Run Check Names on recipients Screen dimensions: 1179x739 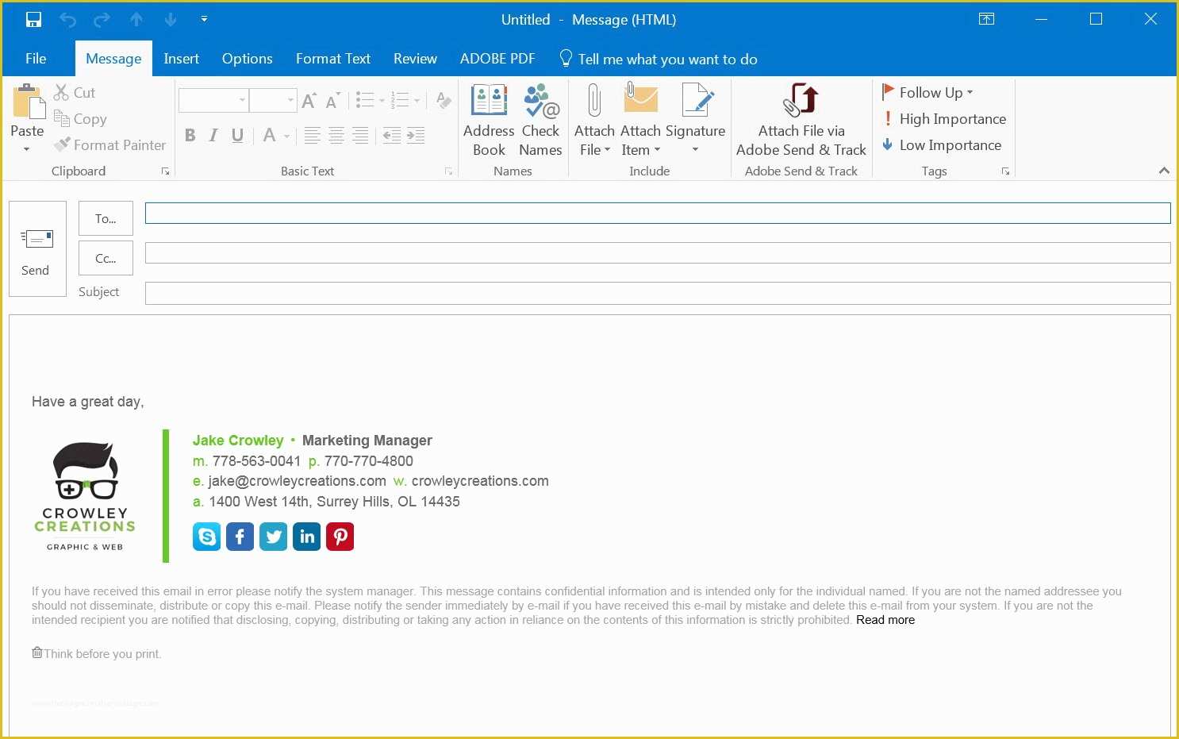coord(540,119)
